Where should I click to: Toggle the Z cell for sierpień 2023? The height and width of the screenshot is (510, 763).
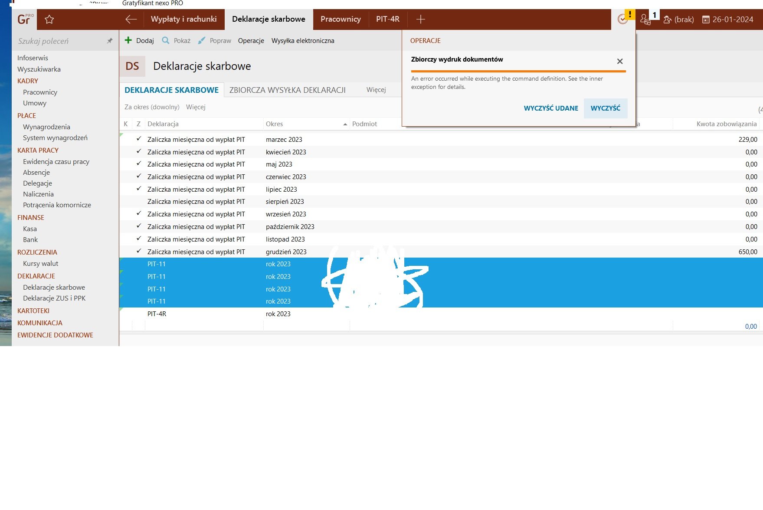coord(139,202)
